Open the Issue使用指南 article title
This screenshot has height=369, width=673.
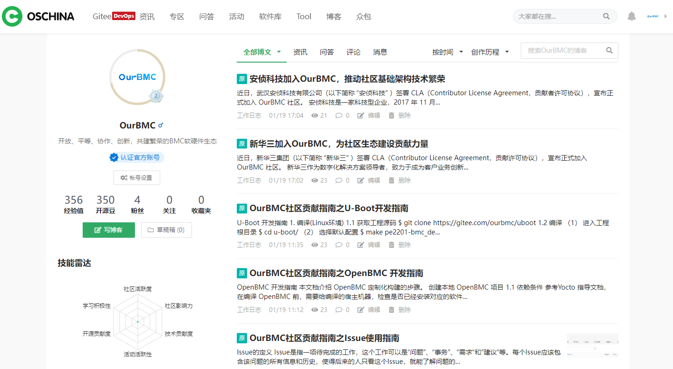click(325, 338)
